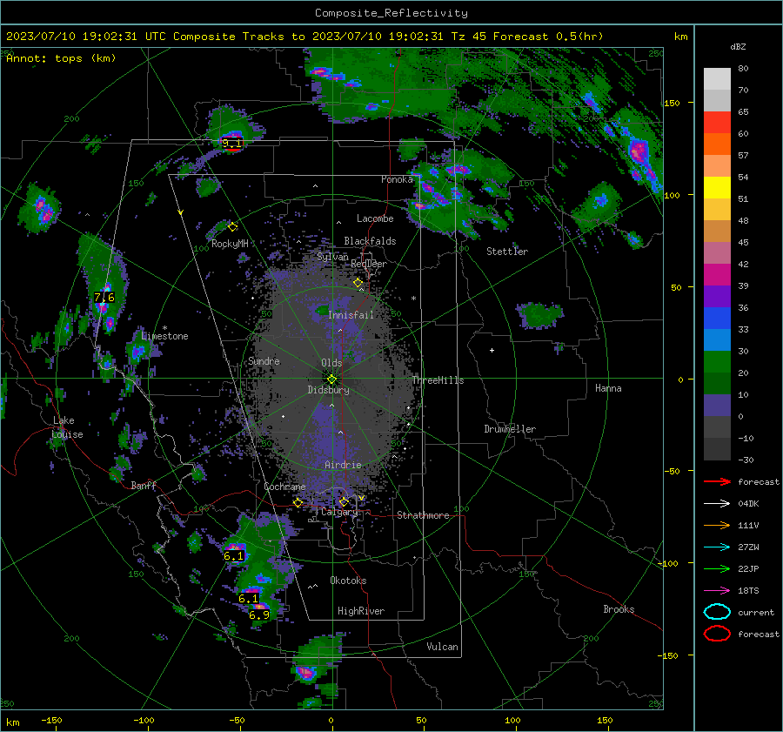
Task: Click the magenta swatch in dBZ scale
Action: [717, 275]
